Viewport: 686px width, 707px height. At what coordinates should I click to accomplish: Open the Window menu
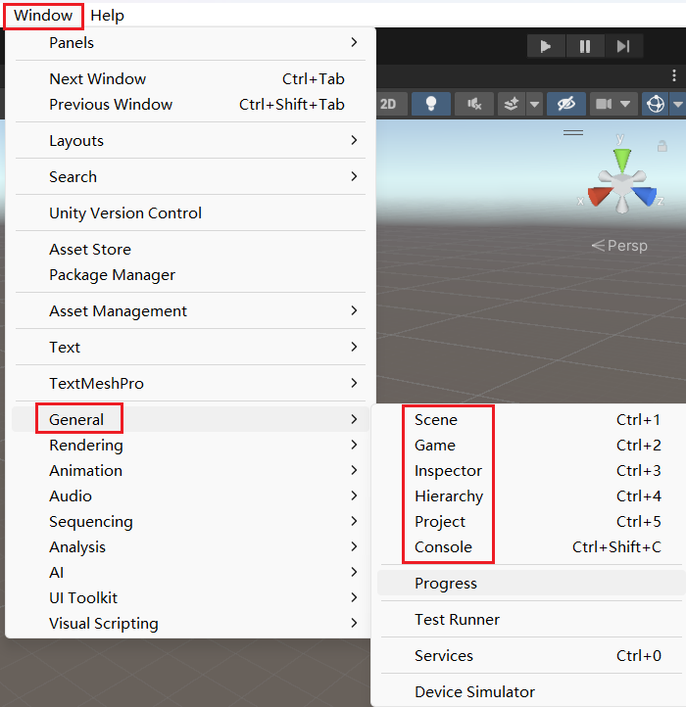(43, 16)
